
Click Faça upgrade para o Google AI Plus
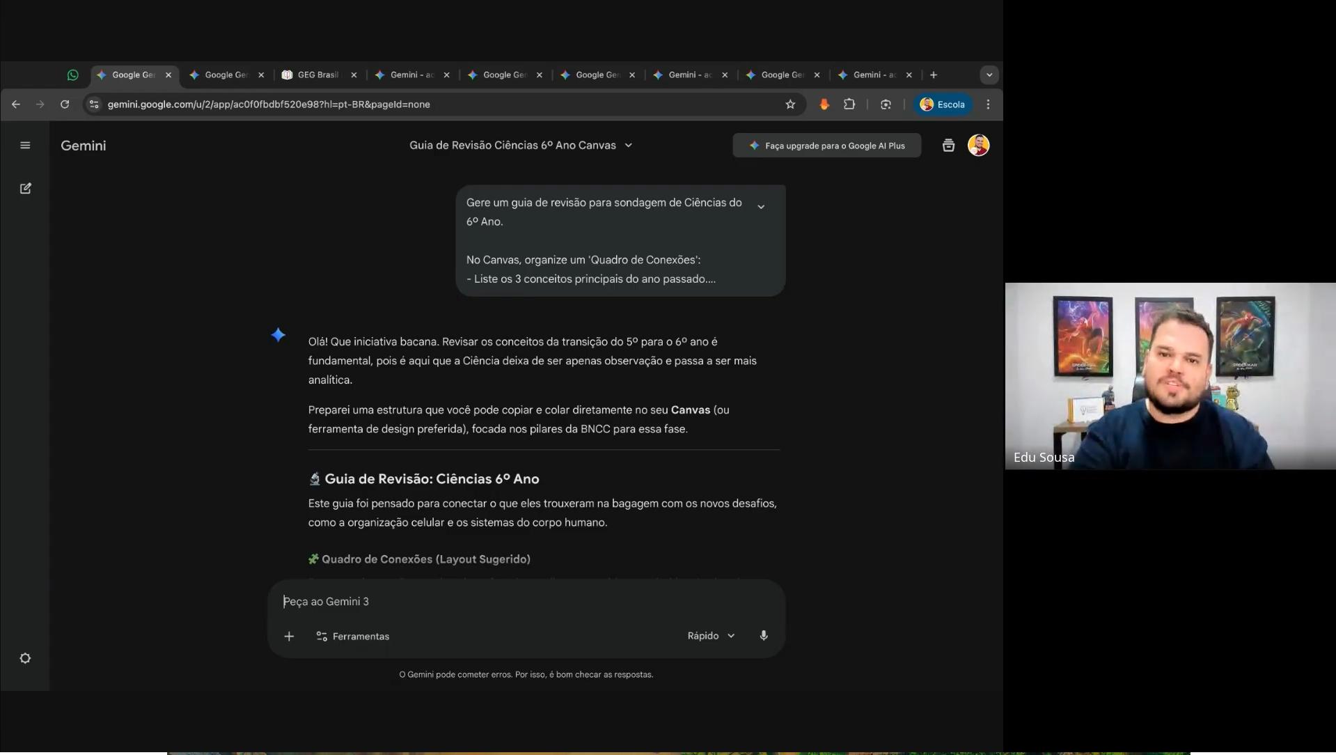pos(826,146)
